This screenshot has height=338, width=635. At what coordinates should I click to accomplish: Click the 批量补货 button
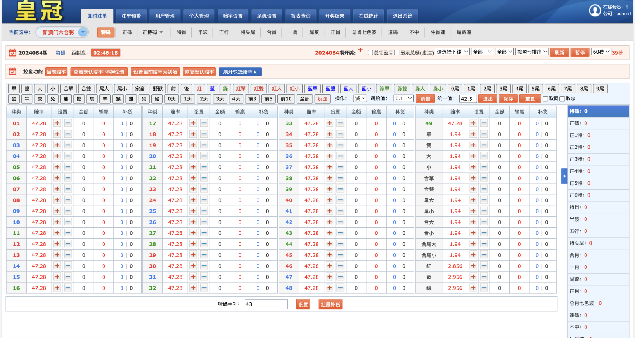pos(331,305)
